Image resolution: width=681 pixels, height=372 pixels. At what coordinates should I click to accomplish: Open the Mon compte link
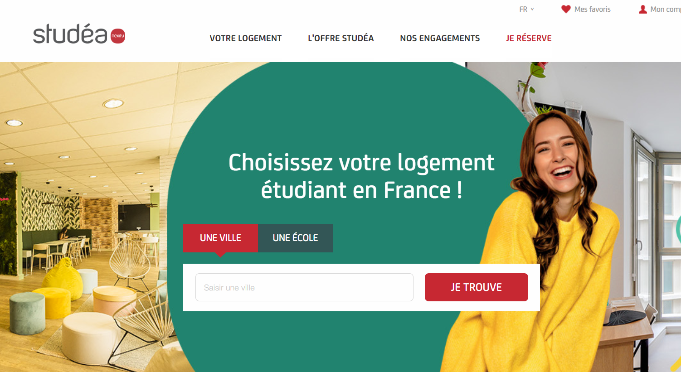pos(665,9)
